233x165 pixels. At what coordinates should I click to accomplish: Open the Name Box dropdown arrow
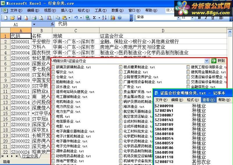34,24
